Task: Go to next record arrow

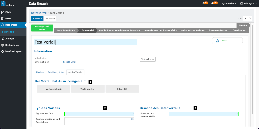Action: point(250,19)
